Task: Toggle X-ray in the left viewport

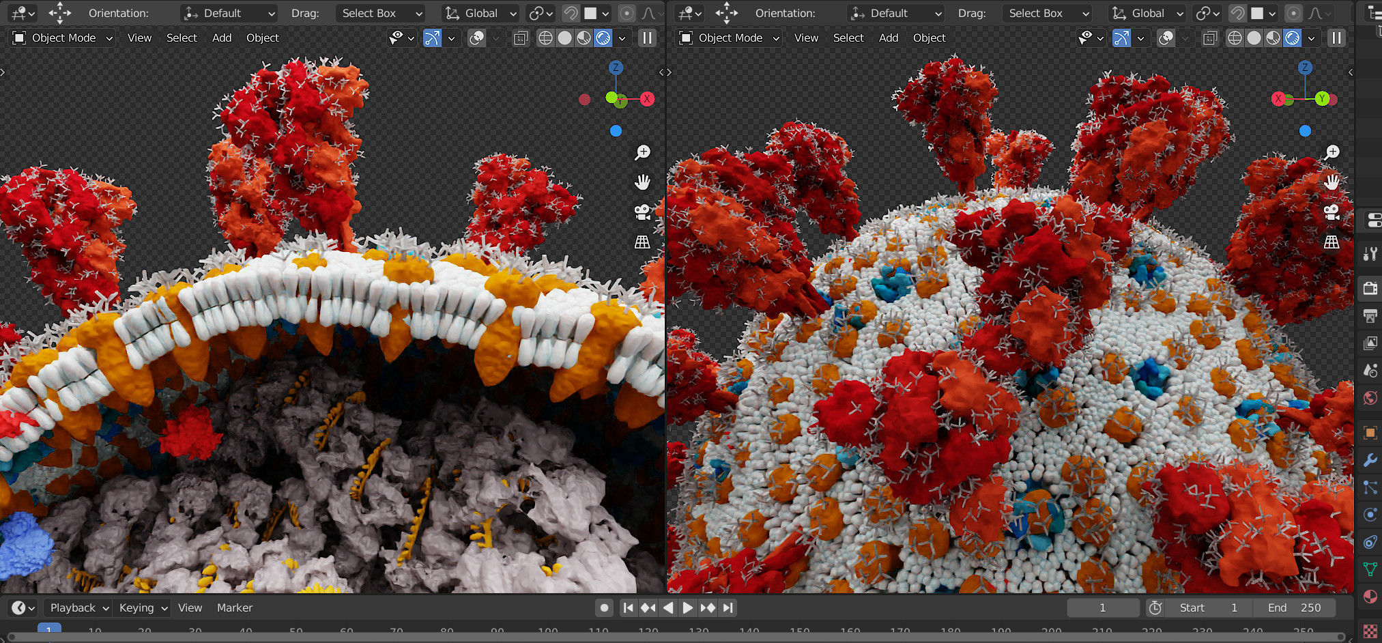Action: tap(521, 38)
